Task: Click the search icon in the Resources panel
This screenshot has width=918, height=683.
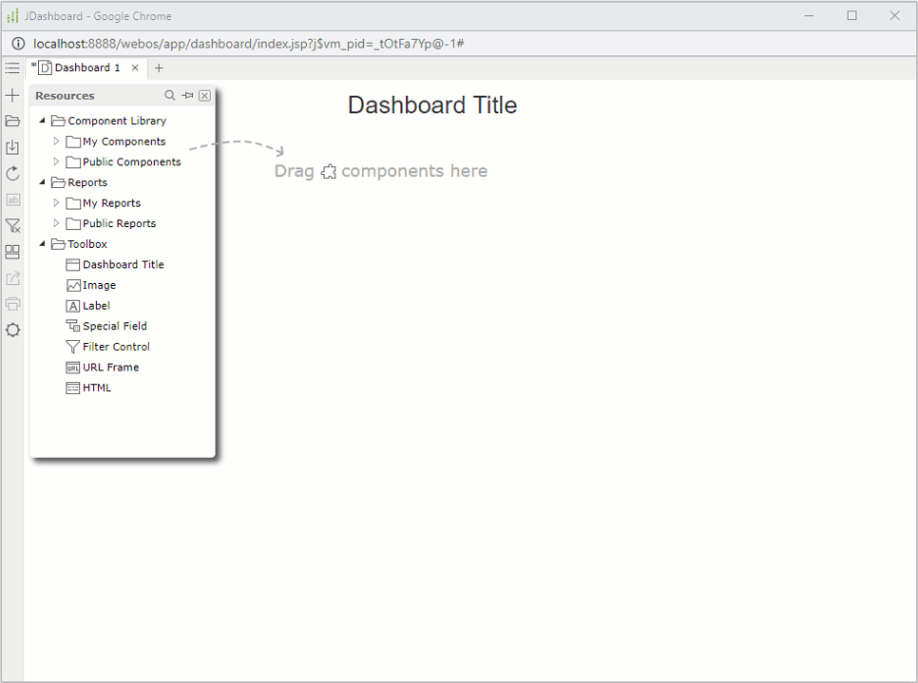Action: tap(169, 95)
